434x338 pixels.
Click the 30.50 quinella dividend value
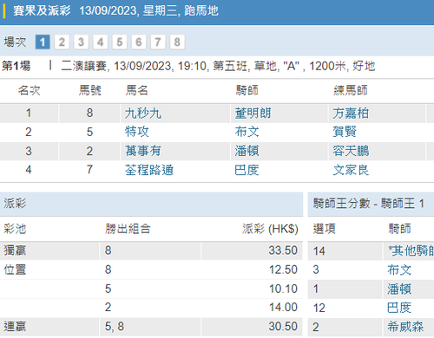(x=283, y=326)
